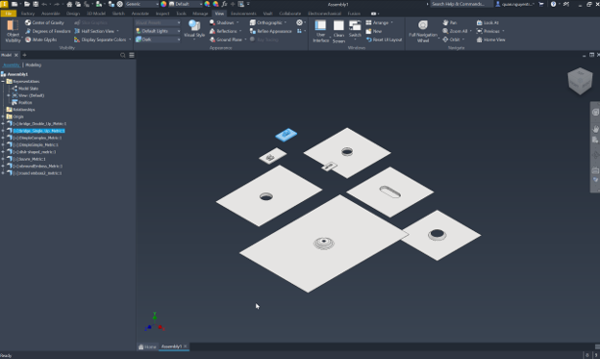This screenshot has height=359, width=600.
Task: Switch browser to Modeling view
Action: (34, 64)
